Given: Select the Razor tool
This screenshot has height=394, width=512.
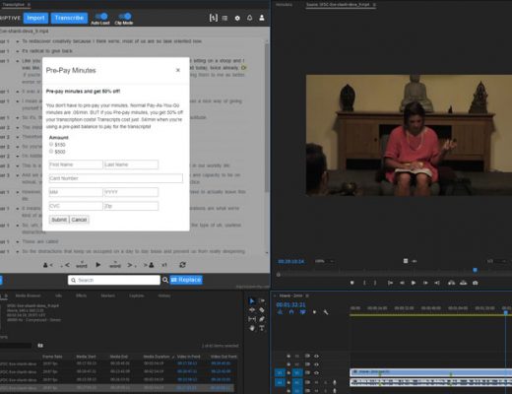Looking at the screenshot, I should 262,310.
